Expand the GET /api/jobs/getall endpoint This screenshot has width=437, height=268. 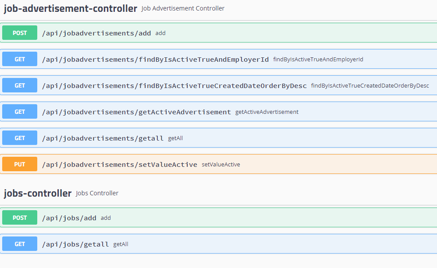[x=218, y=244]
